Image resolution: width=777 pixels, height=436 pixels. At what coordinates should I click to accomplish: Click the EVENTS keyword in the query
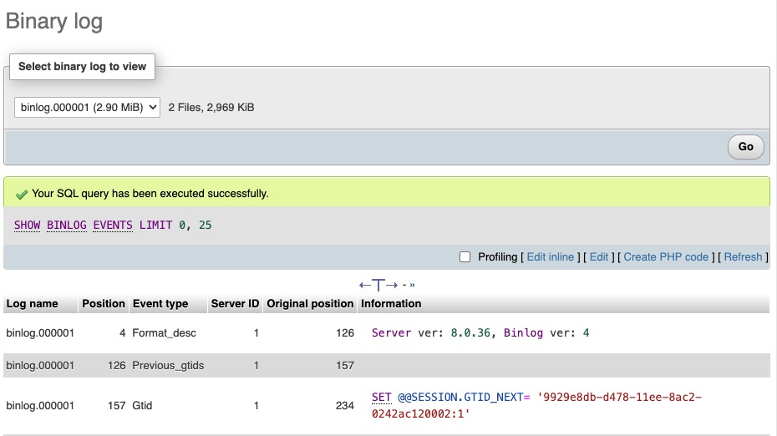point(113,225)
